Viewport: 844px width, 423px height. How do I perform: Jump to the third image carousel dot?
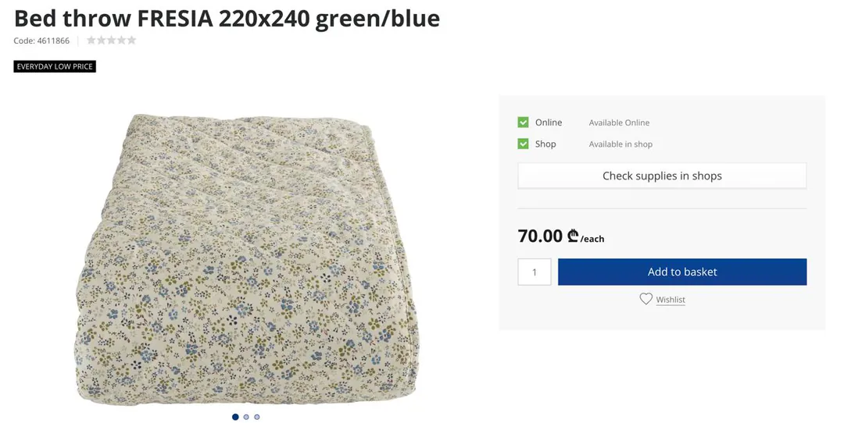pos(257,417)
